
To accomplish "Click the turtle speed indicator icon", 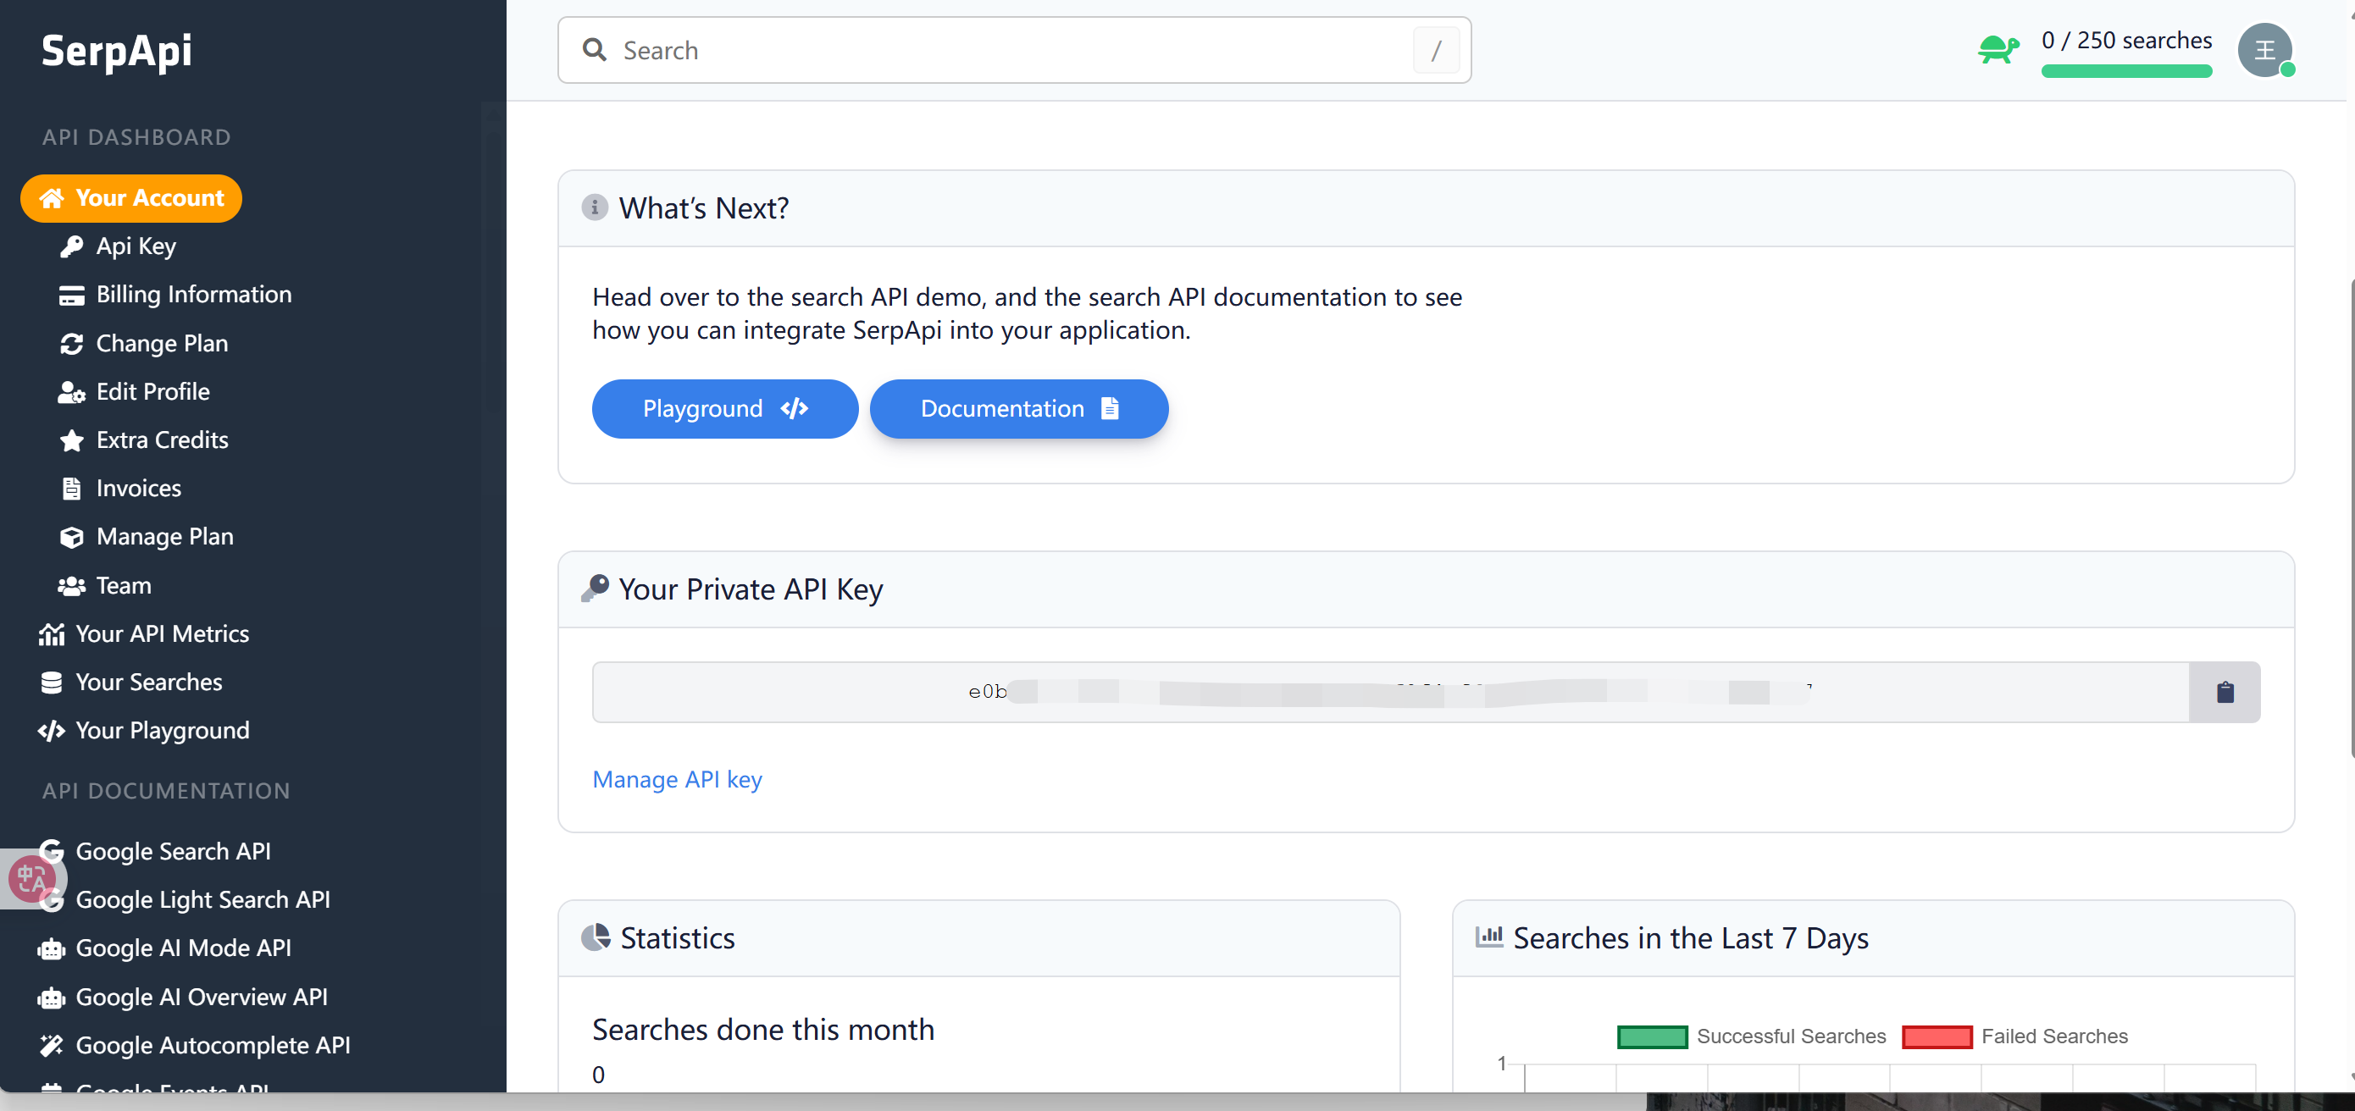I will [x=1998, y=49].
